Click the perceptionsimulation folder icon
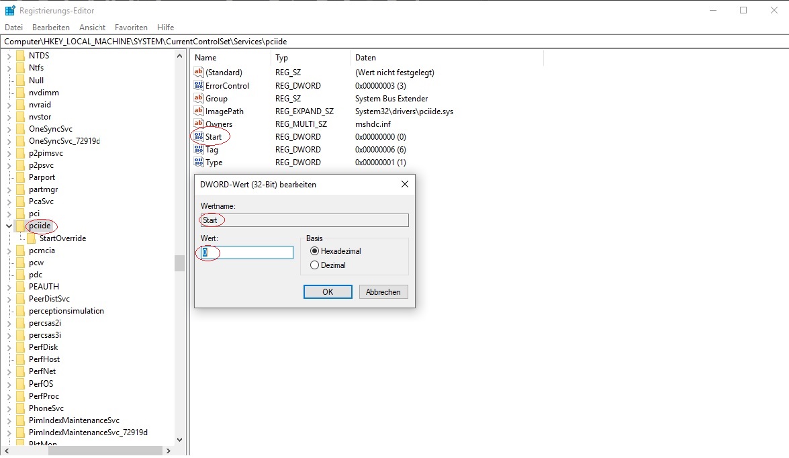This screenshot has width=789, height=458. point(20,310)
